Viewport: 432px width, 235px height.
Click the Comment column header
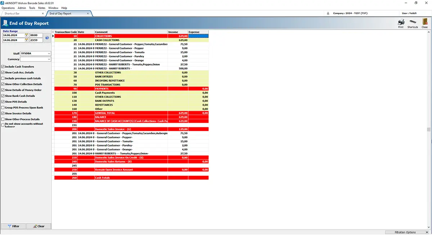click(x=131, y=32)
